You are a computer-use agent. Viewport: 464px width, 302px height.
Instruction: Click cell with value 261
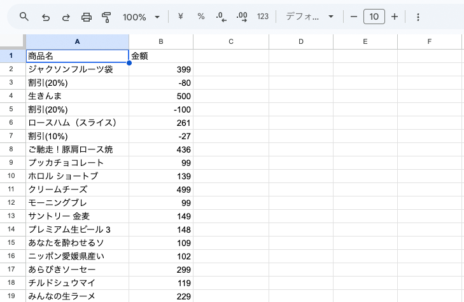(161, 123)
